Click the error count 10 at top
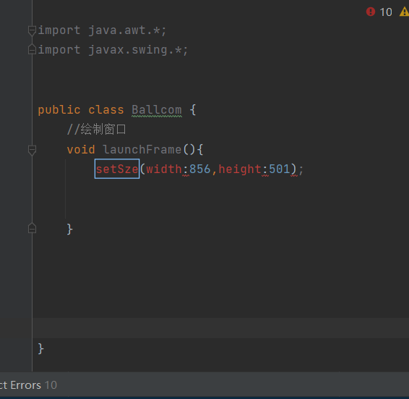 click(386, 12)
